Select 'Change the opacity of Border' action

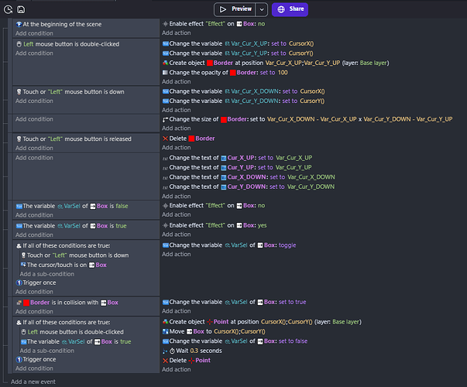tap(225, 72)
